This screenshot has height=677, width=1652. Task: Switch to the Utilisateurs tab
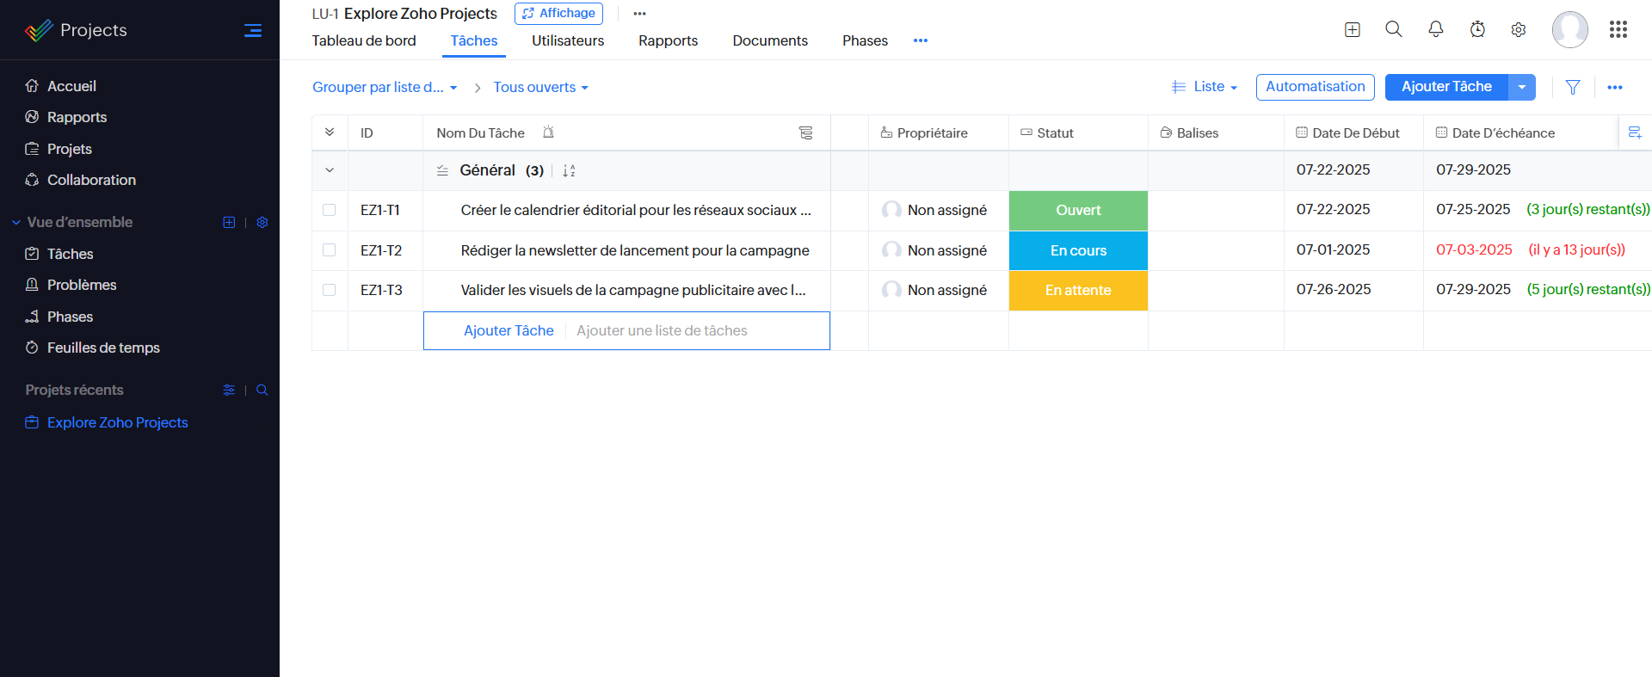(x=567, y=40)
